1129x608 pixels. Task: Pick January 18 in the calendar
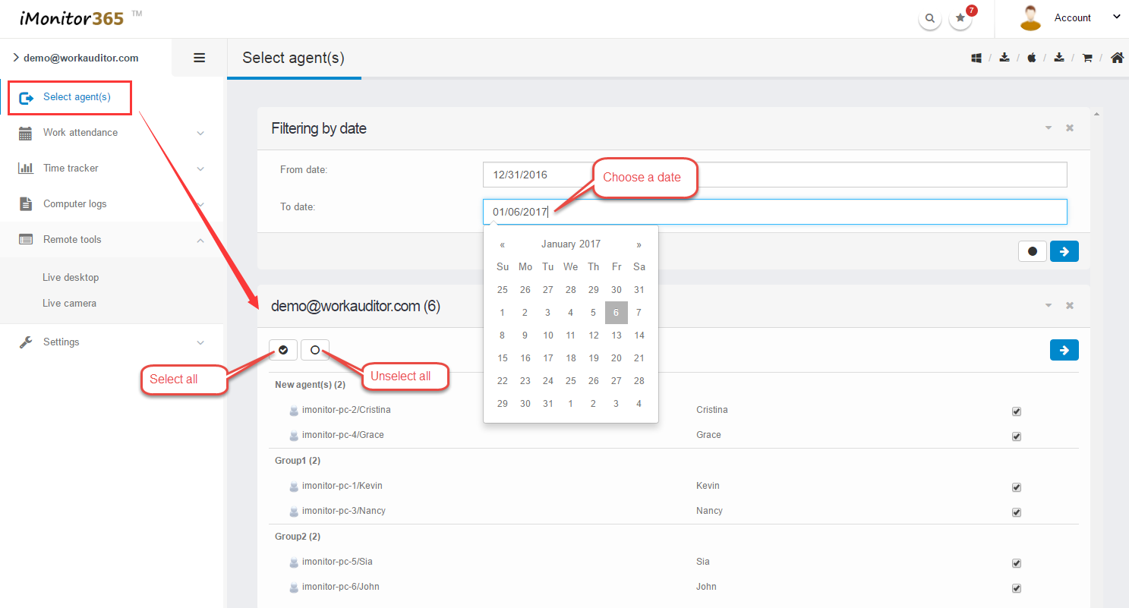[571, 358]
